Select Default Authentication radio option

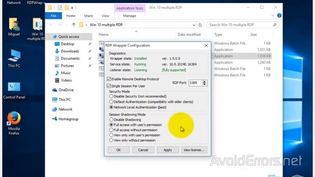point(111,102)
